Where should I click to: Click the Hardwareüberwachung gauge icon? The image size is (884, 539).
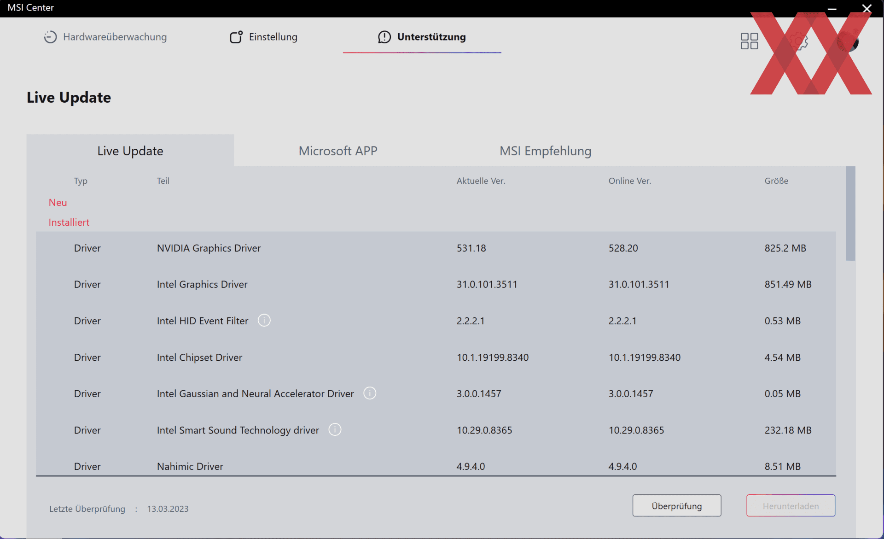[50, 37]
